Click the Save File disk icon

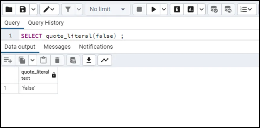(22, 10)
